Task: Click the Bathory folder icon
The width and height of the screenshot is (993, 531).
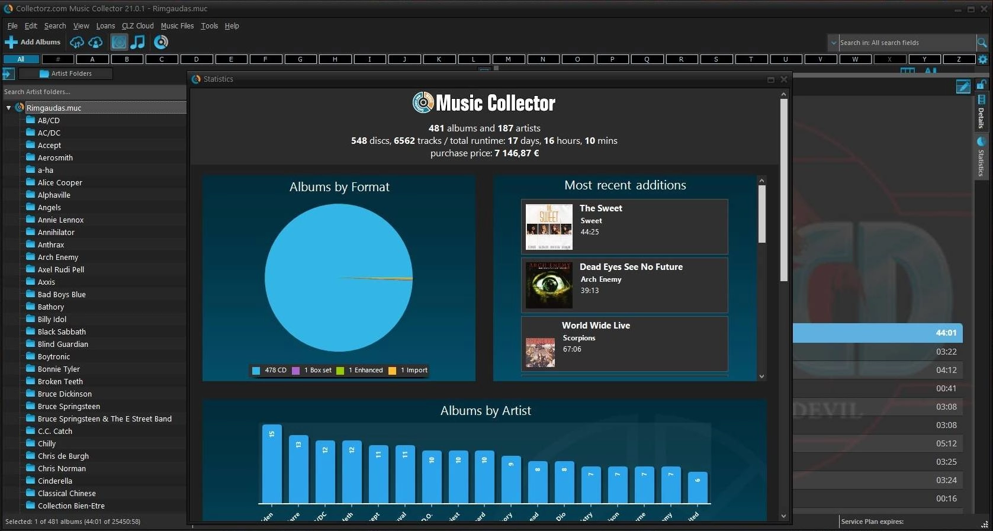Action: point(30,307)
